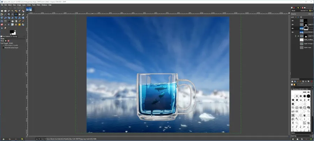Image resolution: width=314 pixels, height=141 pixels.
Task: Select the Select by Color tool
Action: tap(16, 11)
